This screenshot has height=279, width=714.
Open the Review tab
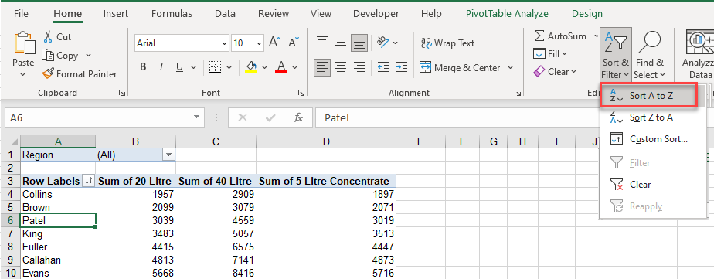pyautogui.click(x=274, y=14)
